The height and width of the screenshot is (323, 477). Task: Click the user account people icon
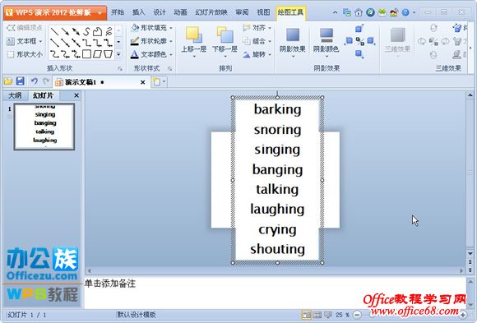pyautogui.click(x=394, y=12)
